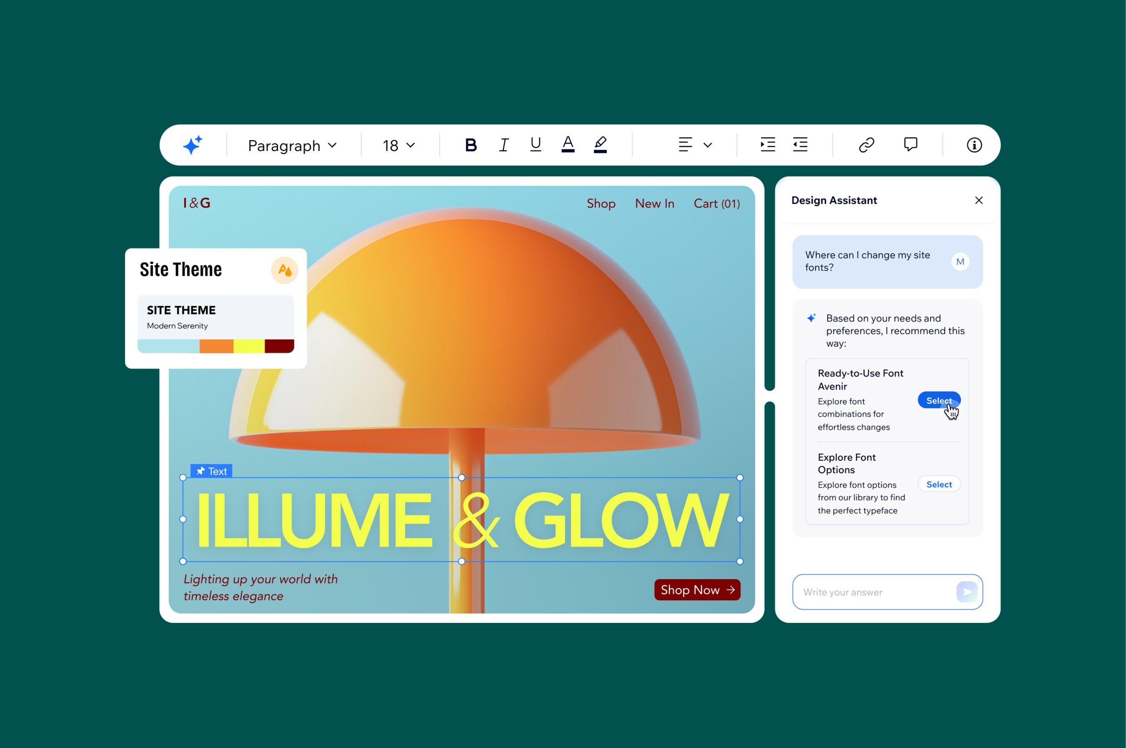Add a comment with the speech bubble icon
The width and height of the screenshot is (1126, 748).
[x=910, y=144]
